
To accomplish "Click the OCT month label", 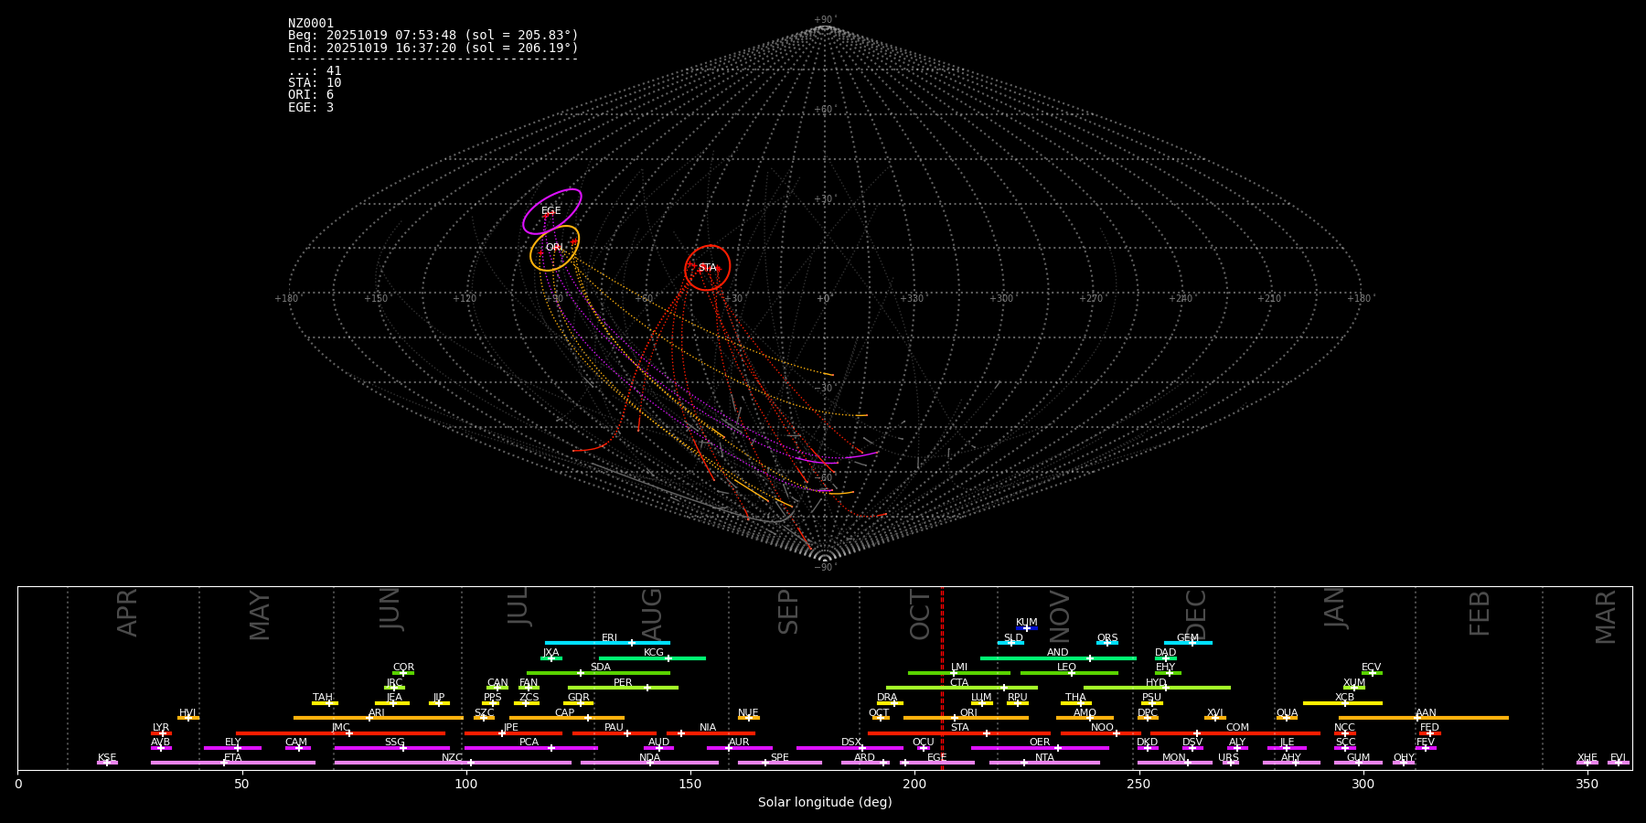I will click(x=920, y=615).
